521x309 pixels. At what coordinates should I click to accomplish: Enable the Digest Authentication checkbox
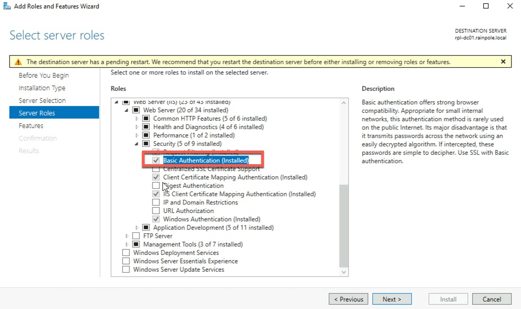click(156, 186)
